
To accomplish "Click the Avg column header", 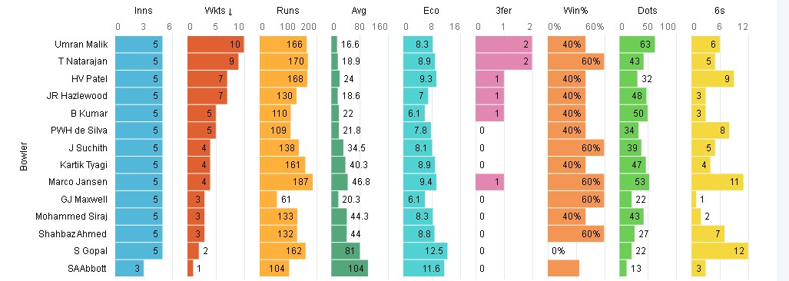I will pos(360,11).
